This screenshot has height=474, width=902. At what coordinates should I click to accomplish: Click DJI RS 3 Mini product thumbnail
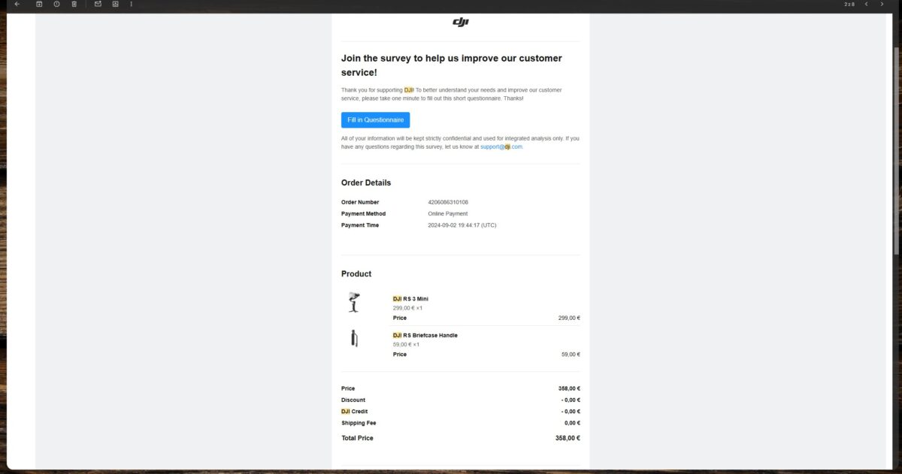tap(354, 302)
